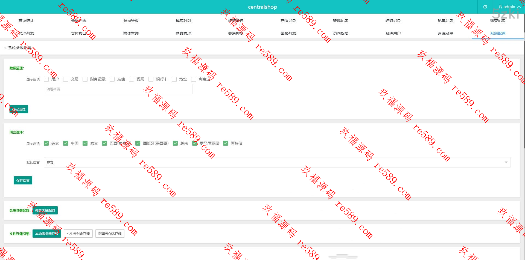Open the 充值记录 menu item
The height and width of the screenshot is (260, 525).
point(288,20)
